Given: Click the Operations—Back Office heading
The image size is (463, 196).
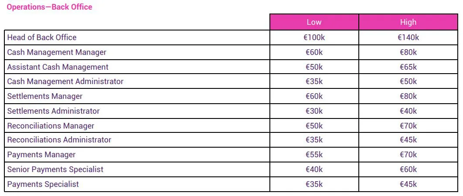Looking at the screenshot, I should [49, 7].
